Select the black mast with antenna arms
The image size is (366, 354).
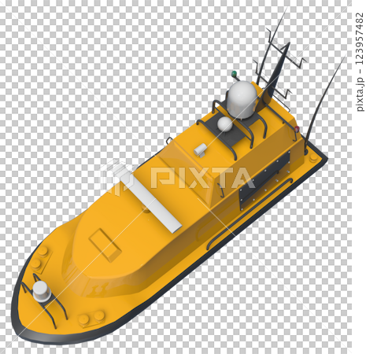(278, 65)
